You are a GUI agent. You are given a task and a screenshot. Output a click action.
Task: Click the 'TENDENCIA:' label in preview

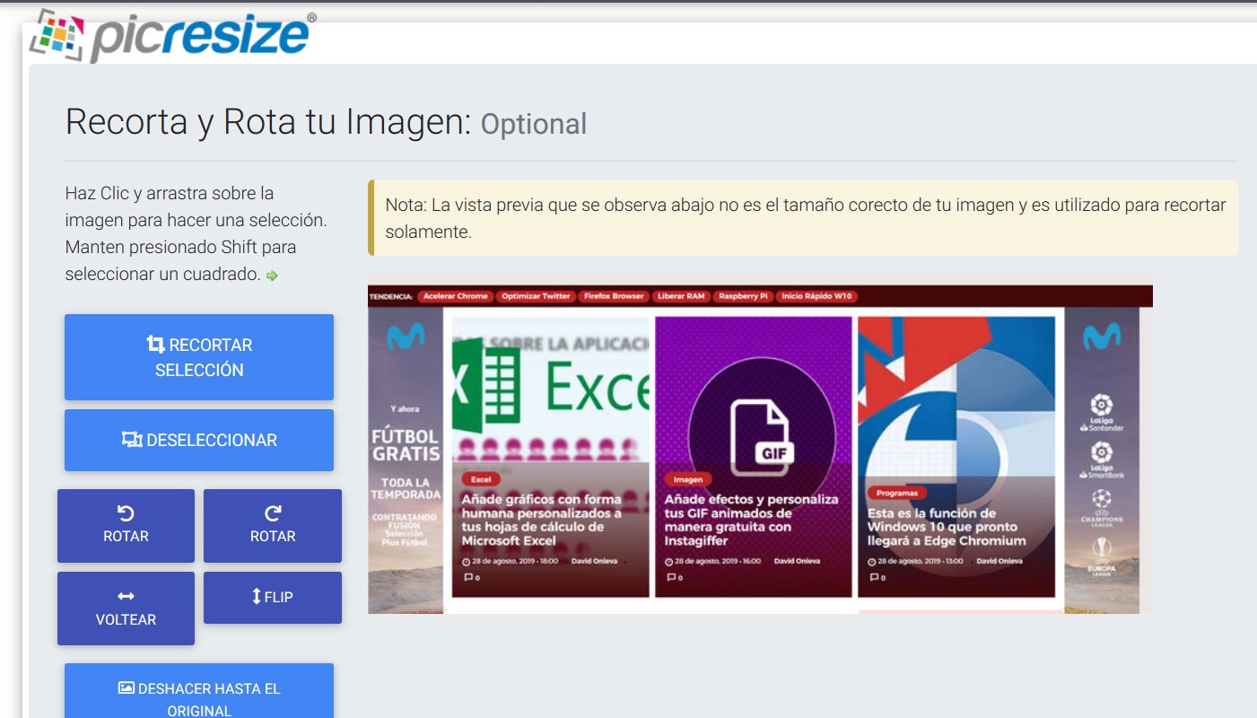coord(390,296)
